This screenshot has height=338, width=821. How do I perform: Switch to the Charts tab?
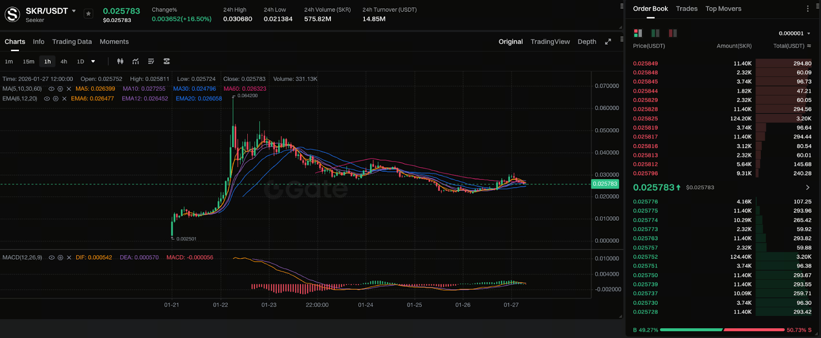15,42
